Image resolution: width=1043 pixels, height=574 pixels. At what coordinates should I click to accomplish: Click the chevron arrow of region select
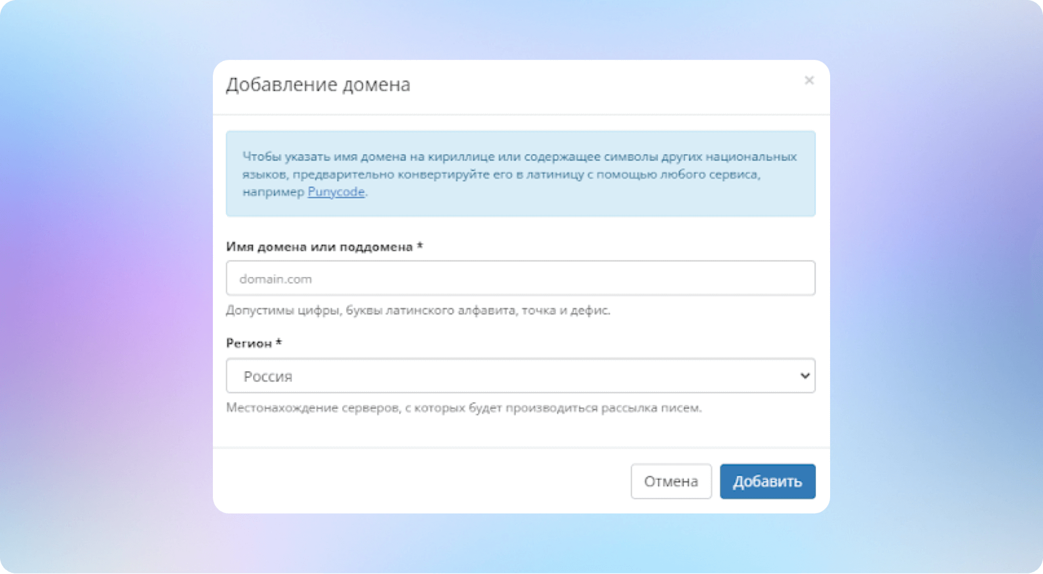point(805,376)
